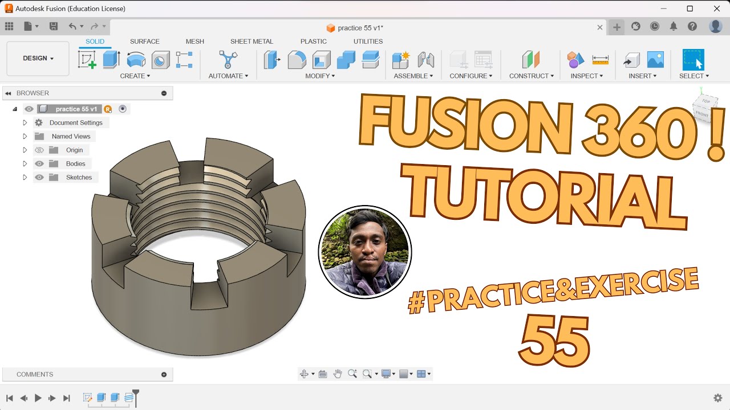Open the MODIFY dropdown menu
The height and width of the screenshot is (410, 730).
click(x=320, y=76)
